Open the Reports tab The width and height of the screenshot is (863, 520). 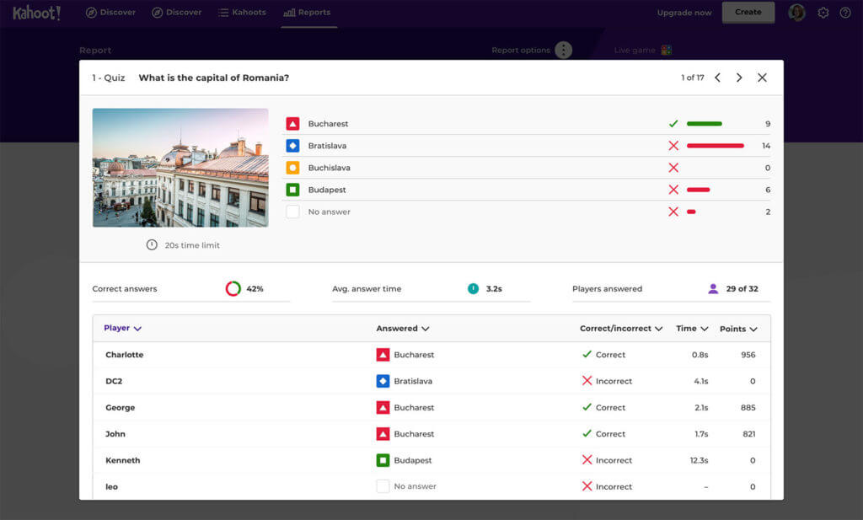pyautogui.click(x=308, y=13)
